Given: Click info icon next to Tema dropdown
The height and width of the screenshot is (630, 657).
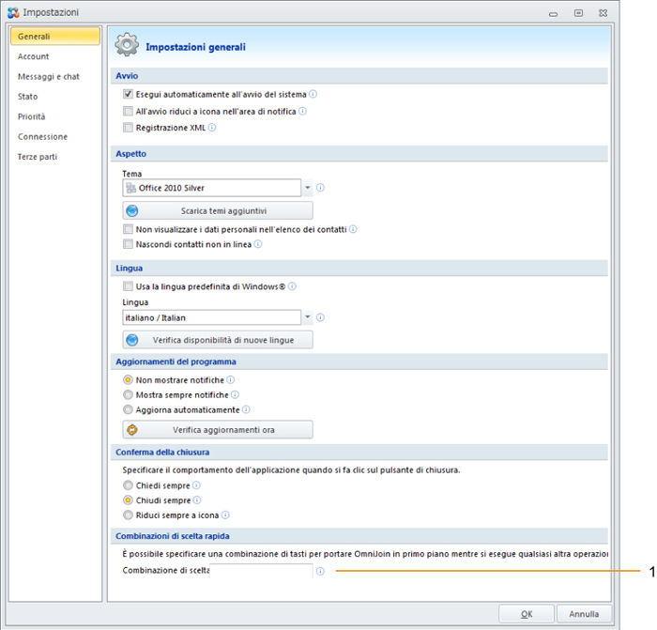Looking at the screenshot, I should (x=320, y=188).
